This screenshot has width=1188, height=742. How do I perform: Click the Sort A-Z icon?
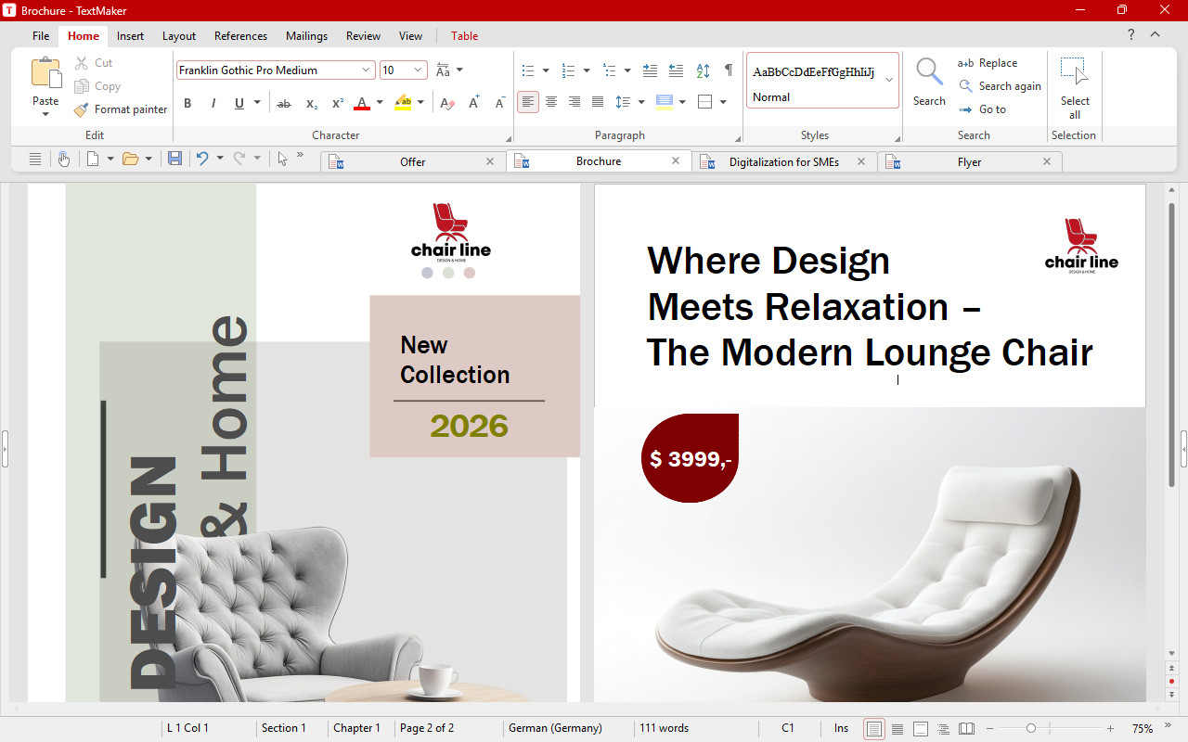coord(703,70)
